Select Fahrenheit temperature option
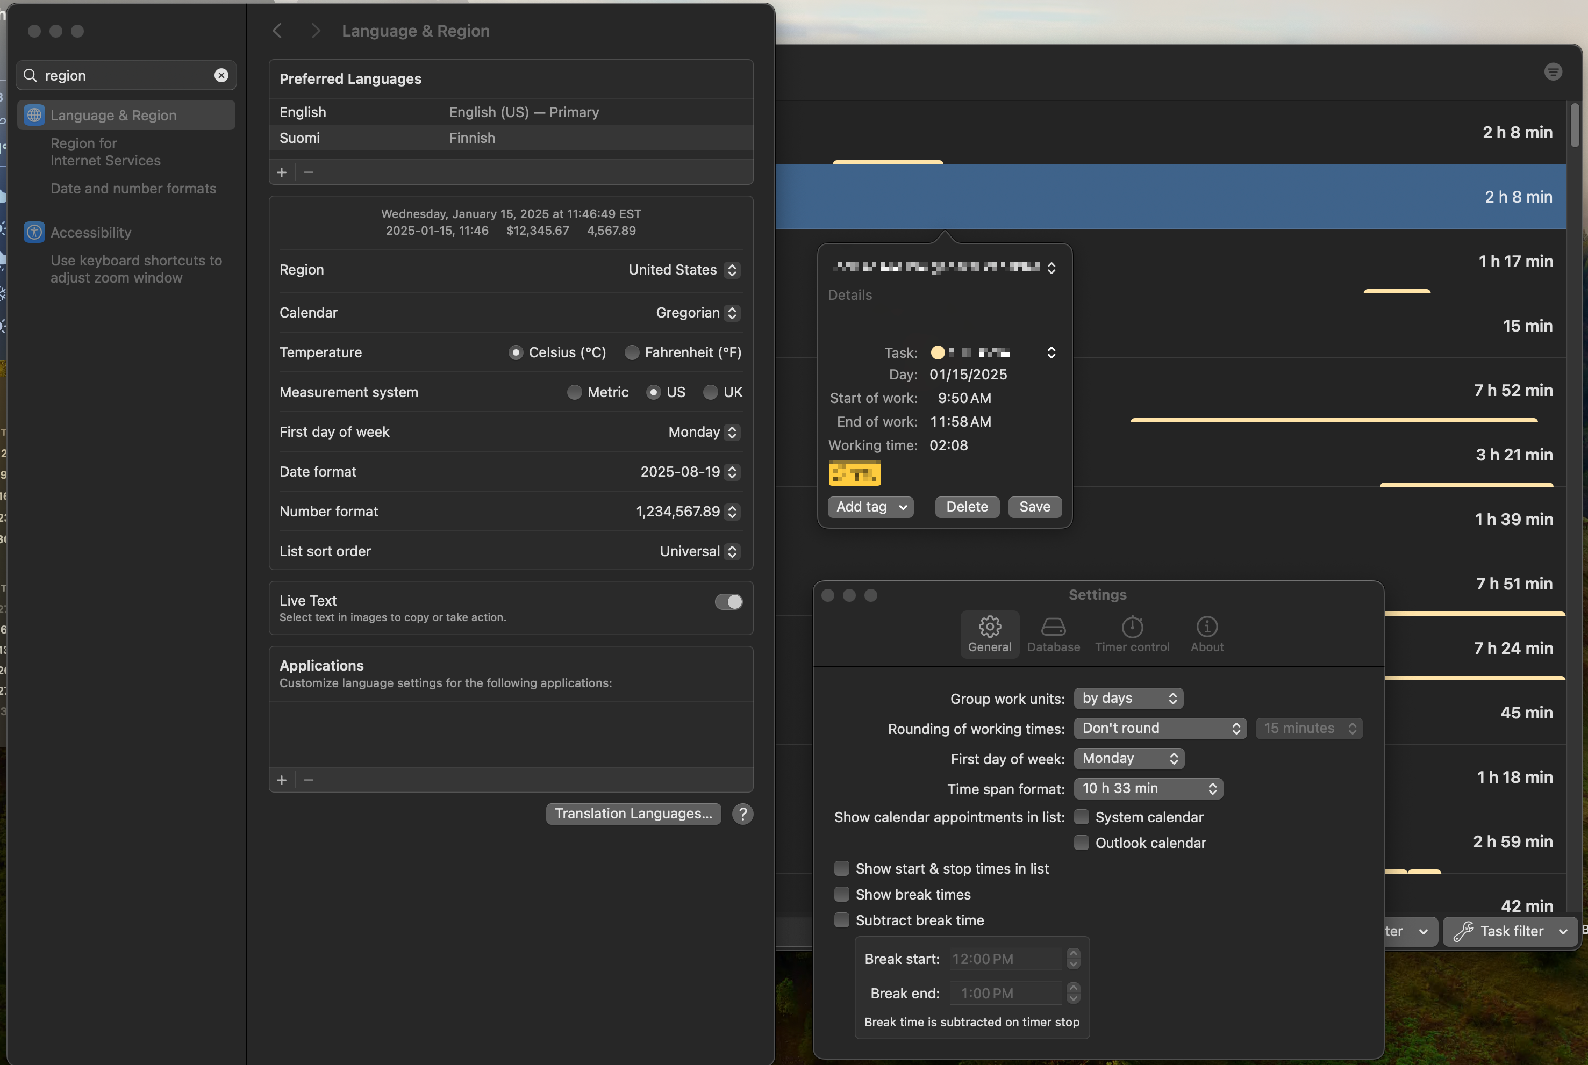Image resolution: width=1588 pixels, height=1065 pixels. pos(632,352)
